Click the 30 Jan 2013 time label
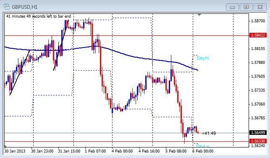This screenshot has width=270, height=158. tap(15, 151)
